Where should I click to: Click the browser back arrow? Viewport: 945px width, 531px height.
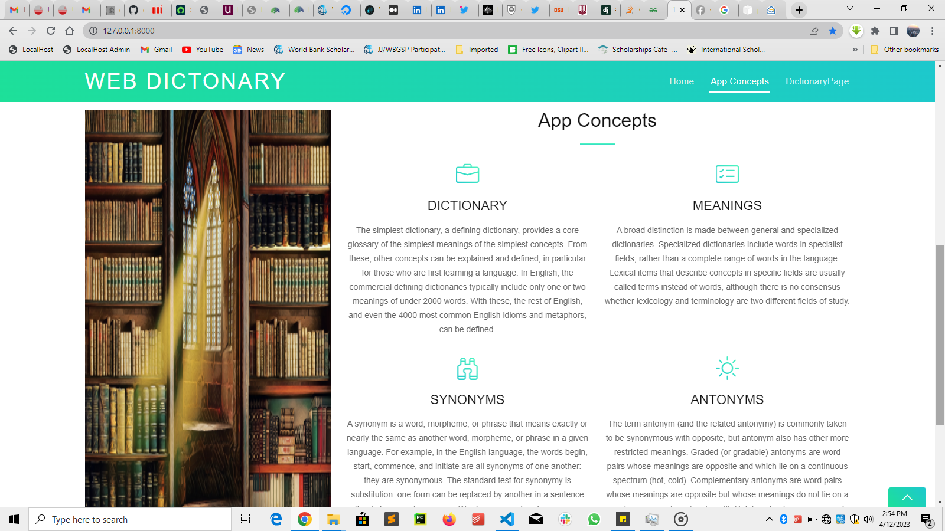[13, 31]
